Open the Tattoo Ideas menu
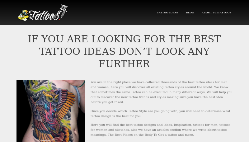The width and height of the screenshot is (249, 142). tap(167, 12)
